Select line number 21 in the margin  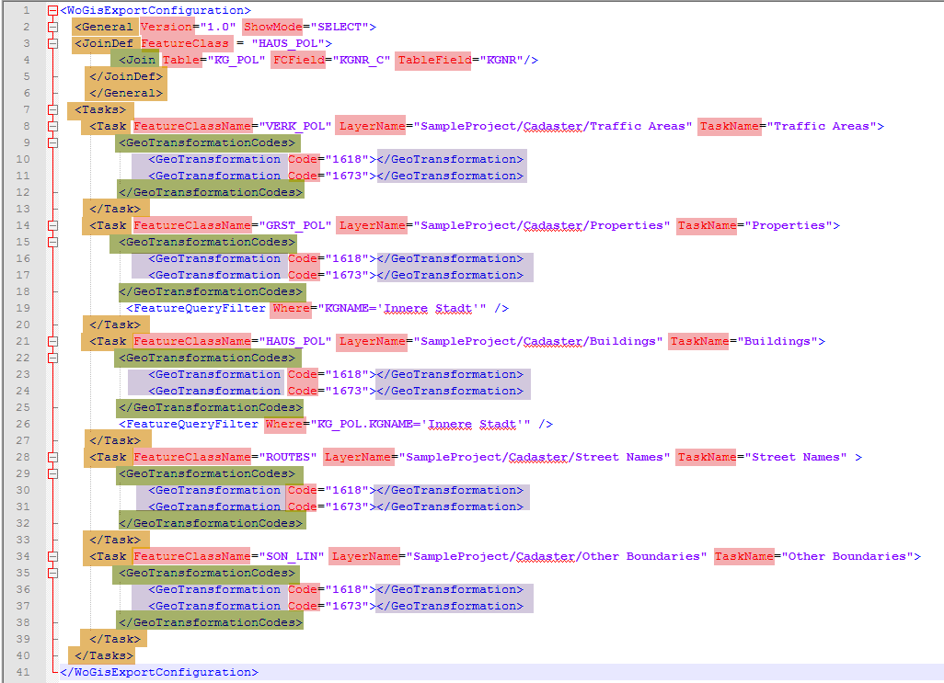click(24, 342)
